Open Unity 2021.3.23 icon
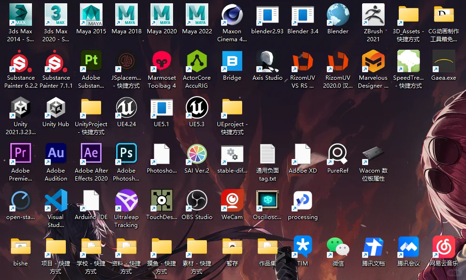The width and height of the screenshot is (466, 280). coord(21,107)
